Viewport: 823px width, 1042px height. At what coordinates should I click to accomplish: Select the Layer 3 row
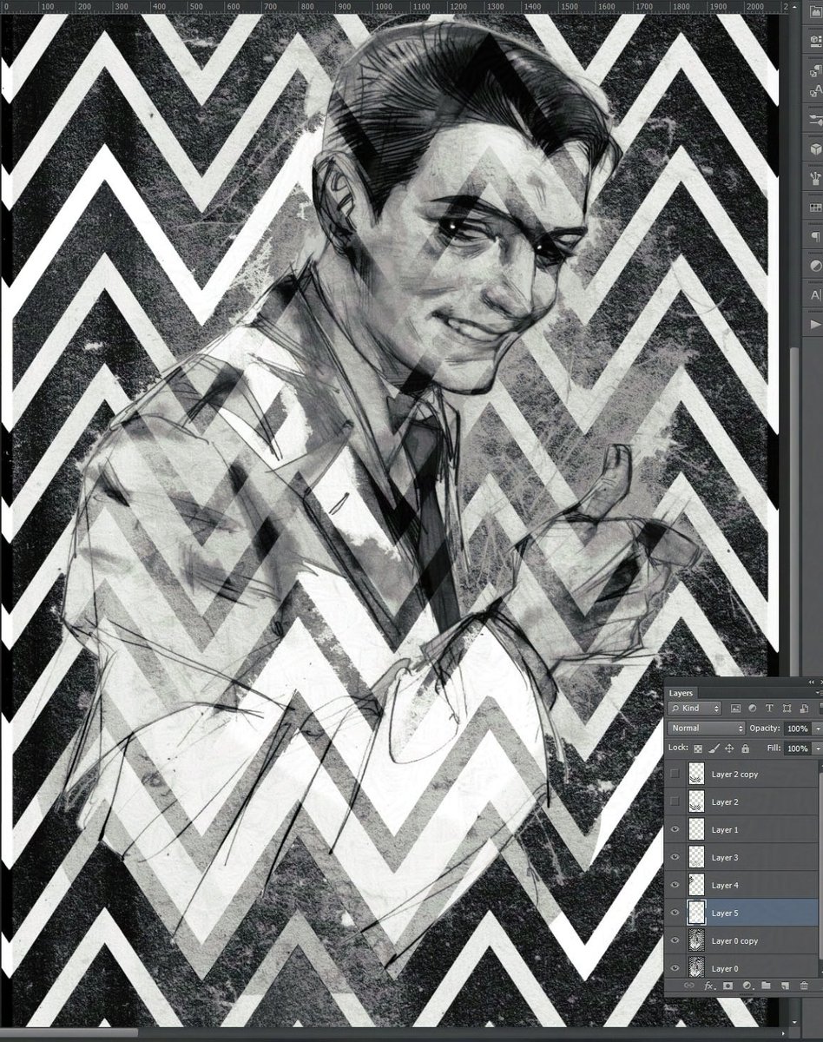[743, 857]
